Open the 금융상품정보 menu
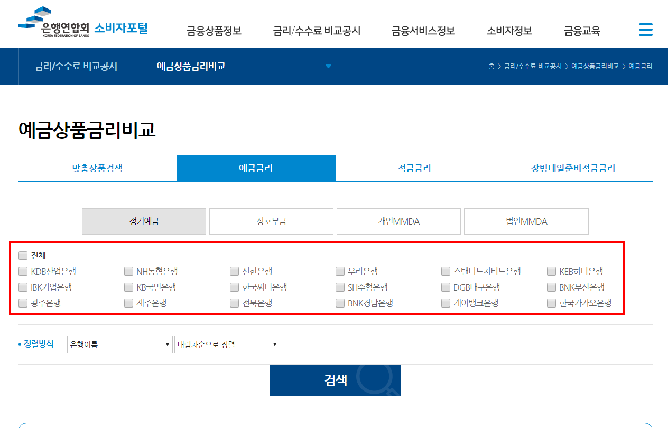The width and height of the screenshot is (668, 428). (214, 31)
